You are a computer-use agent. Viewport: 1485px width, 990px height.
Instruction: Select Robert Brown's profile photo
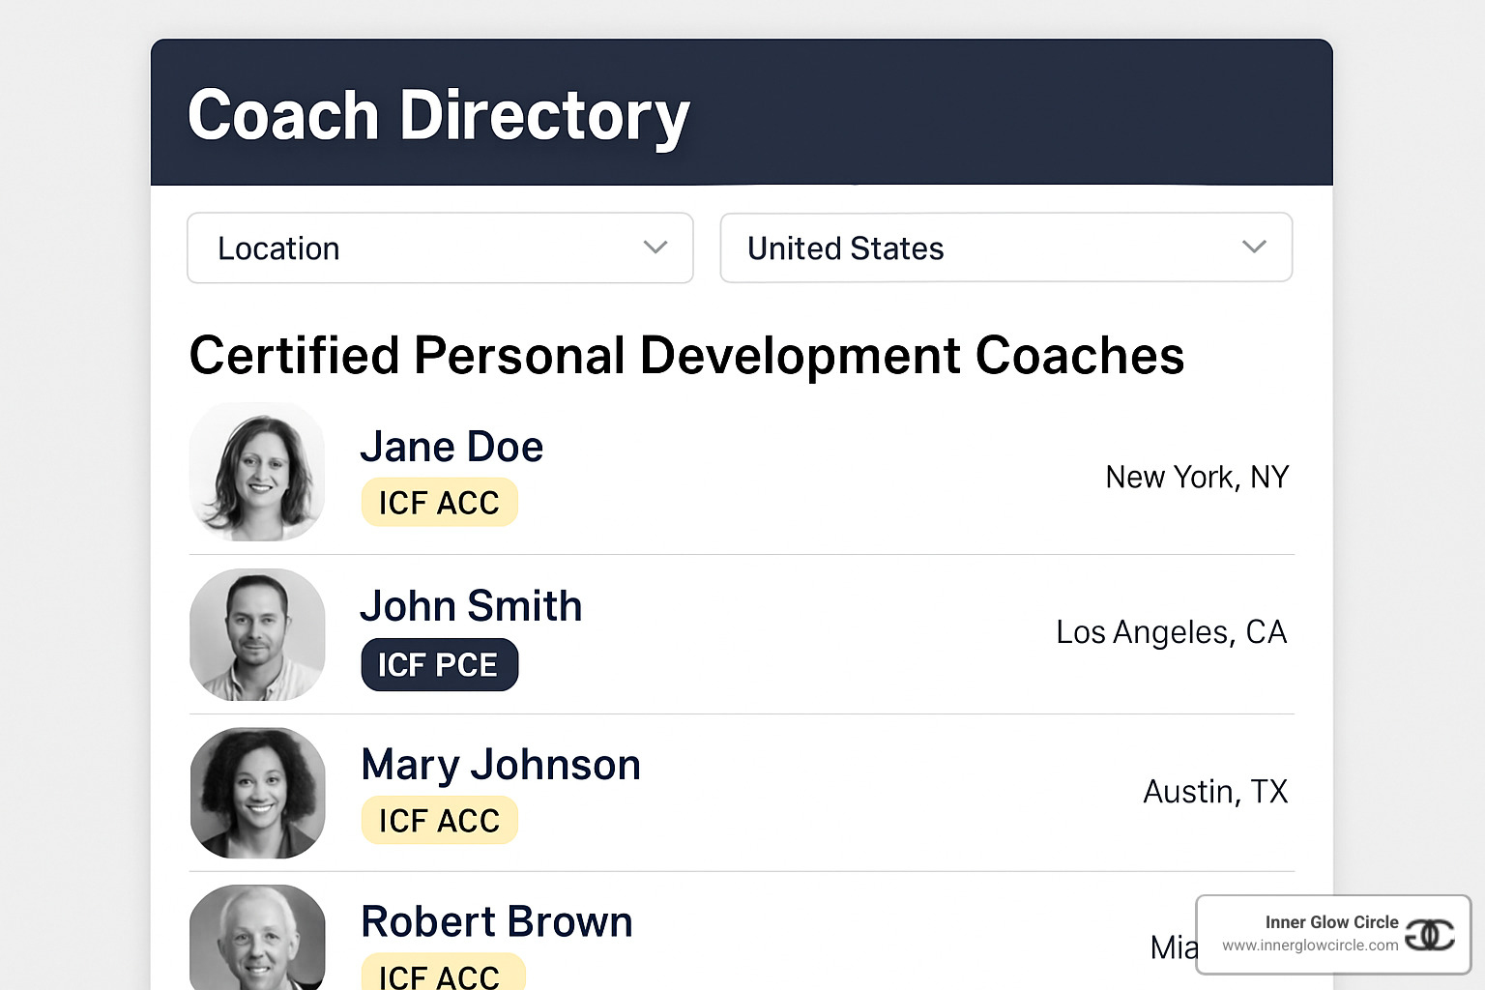(257, 937)
